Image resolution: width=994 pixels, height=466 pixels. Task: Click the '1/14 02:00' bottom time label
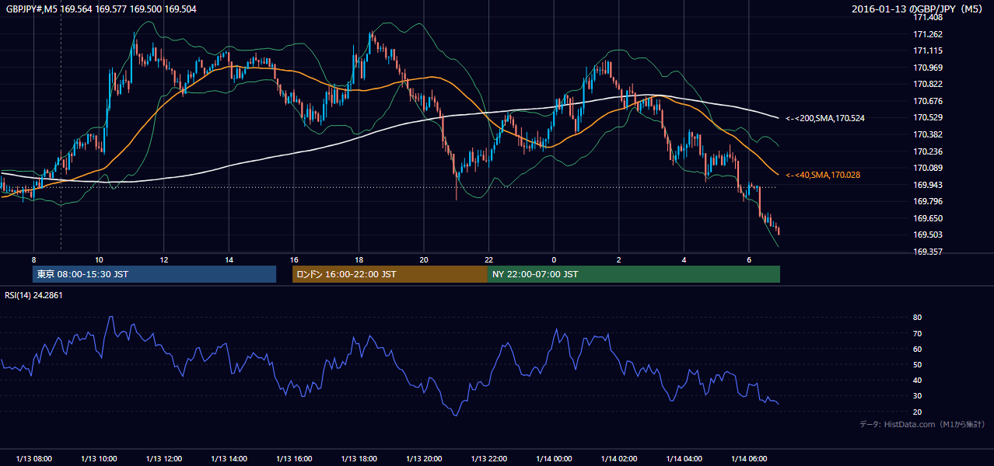point(619,459)
